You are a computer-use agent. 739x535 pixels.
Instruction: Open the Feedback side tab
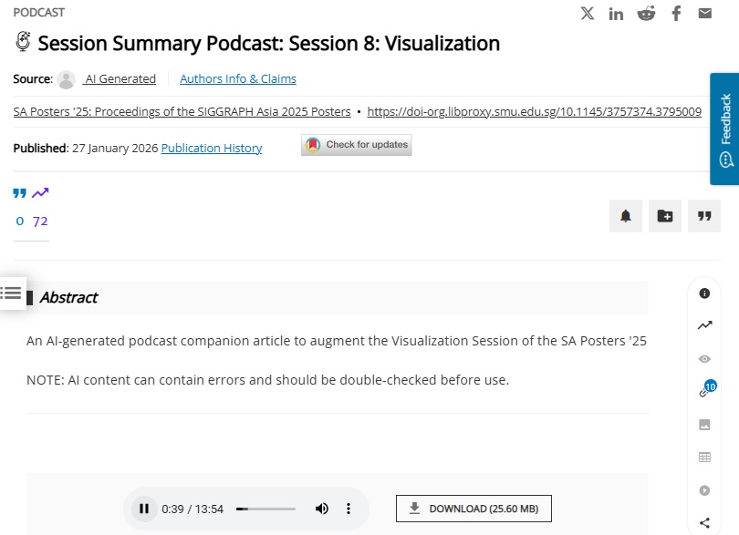(x=725, y=129)
